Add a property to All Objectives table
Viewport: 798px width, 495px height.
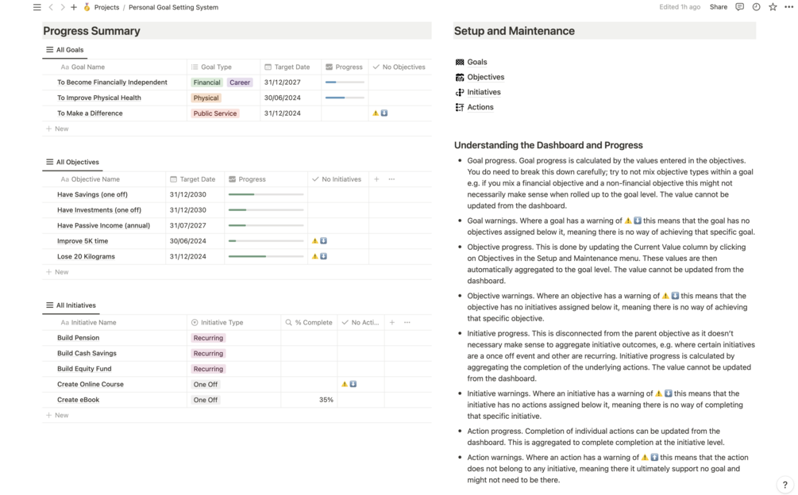pos(376,179)
